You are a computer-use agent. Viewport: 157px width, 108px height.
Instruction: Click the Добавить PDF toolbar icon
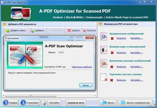point(32,31)
